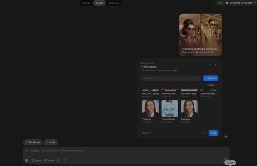257x166 pixels.
Task: Click the magnifier icon in search box
Action: click(144, 78)
